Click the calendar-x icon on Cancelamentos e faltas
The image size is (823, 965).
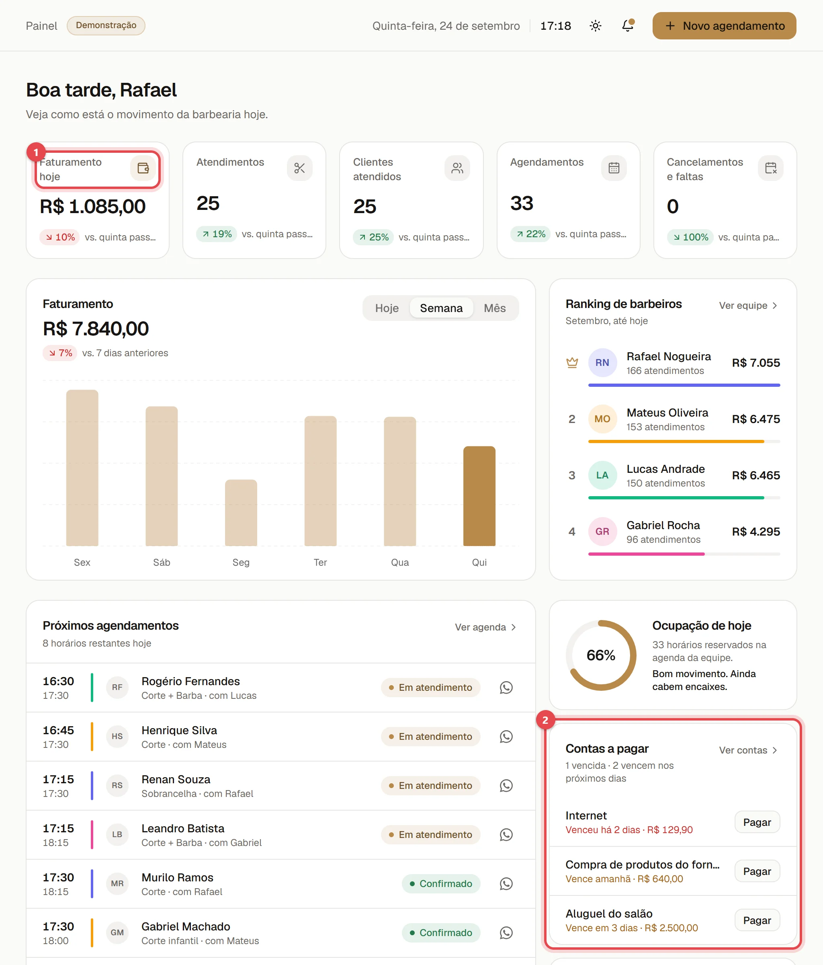pos(770,168)
